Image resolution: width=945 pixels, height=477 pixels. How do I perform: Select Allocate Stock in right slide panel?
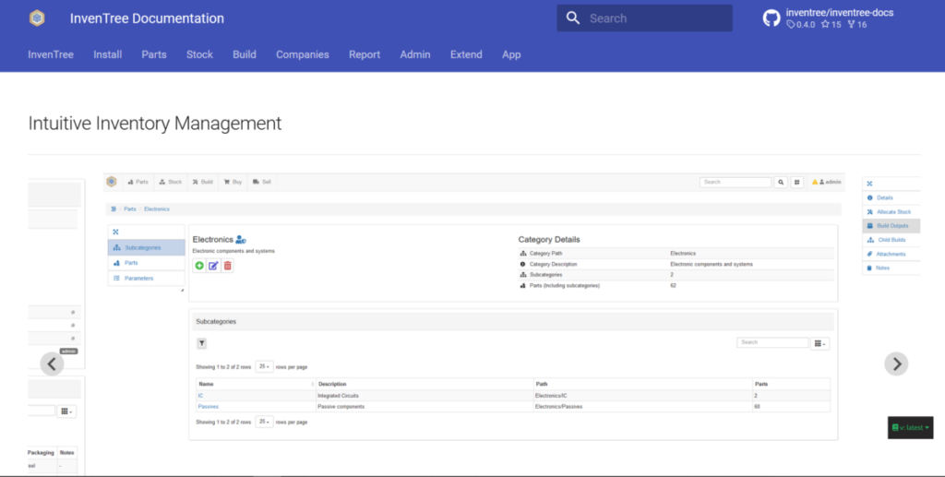(x=891, y=212)
